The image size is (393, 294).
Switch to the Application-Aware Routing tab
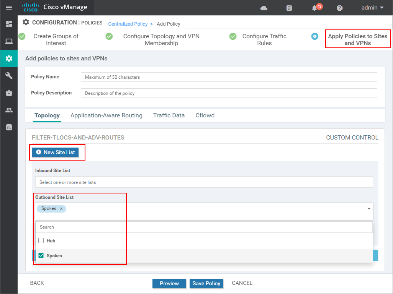tap(106, 115)
